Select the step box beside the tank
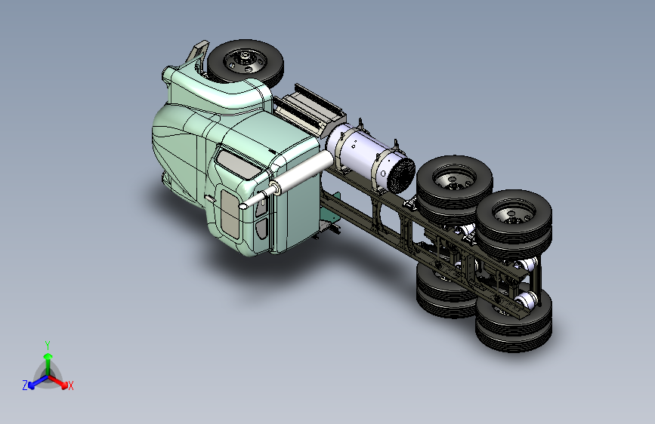 point(309,111)
